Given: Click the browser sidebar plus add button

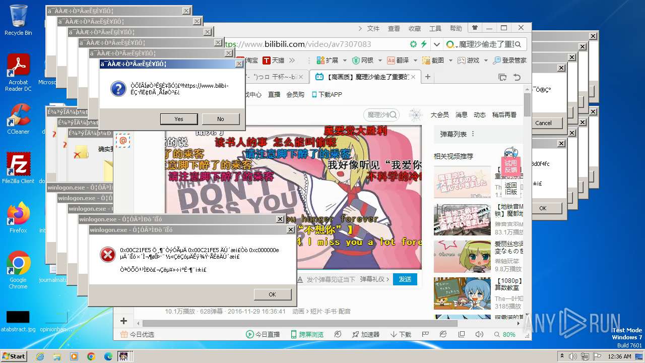Looking at the screenshot, I should 123,321.
